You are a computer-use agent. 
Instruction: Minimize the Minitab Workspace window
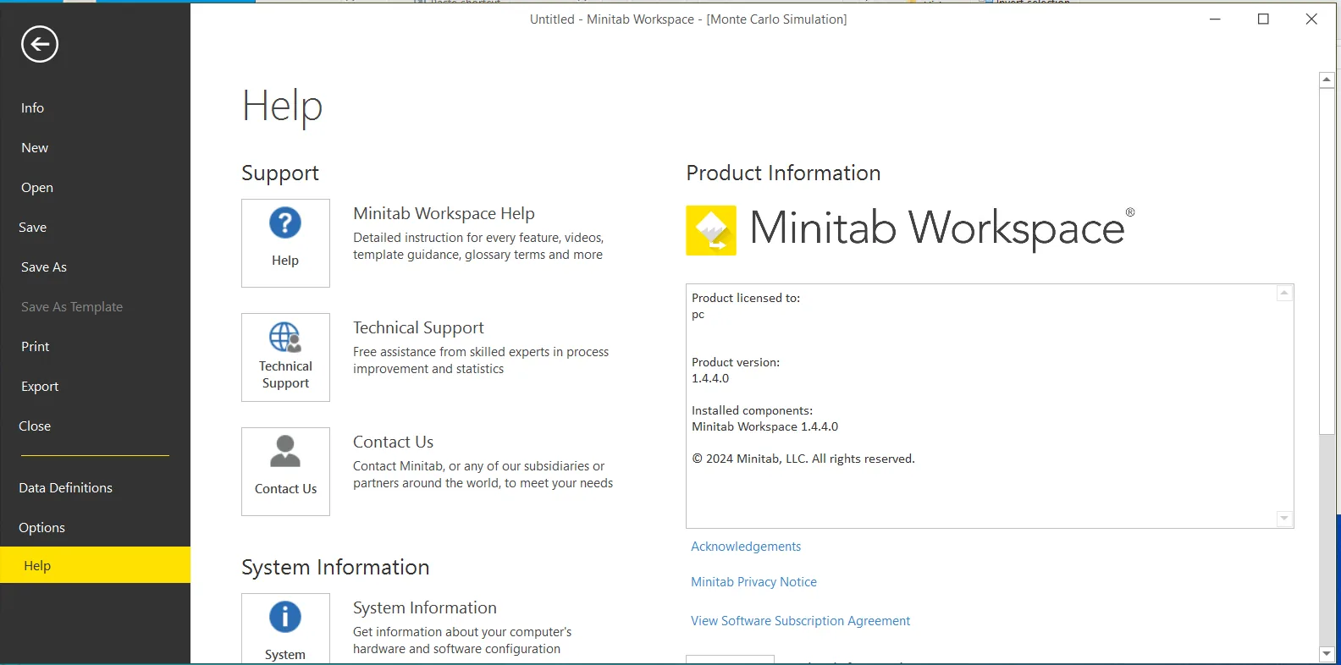[1215, 19]
